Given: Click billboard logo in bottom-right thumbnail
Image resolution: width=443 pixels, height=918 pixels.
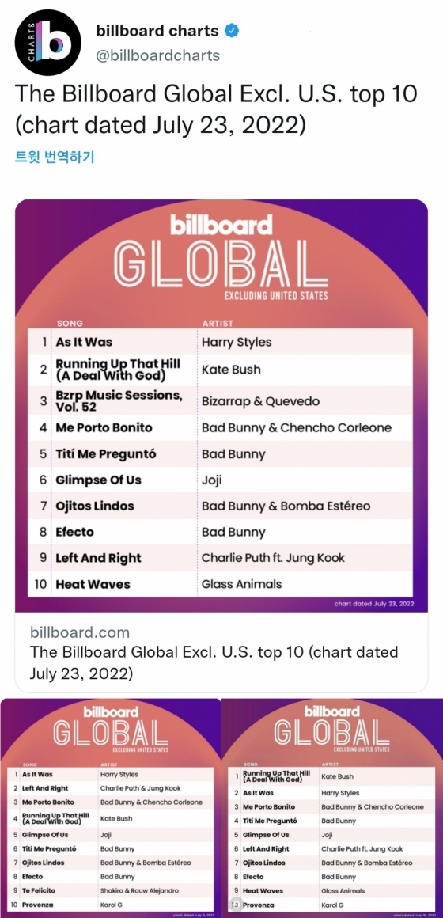Looking at the screenshot, I should [x=331, y=712].
